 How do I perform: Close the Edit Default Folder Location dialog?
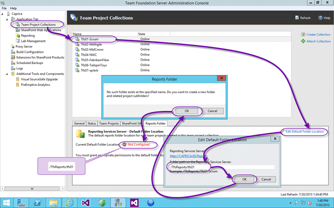pyautogui.click(x=275, y=139)
